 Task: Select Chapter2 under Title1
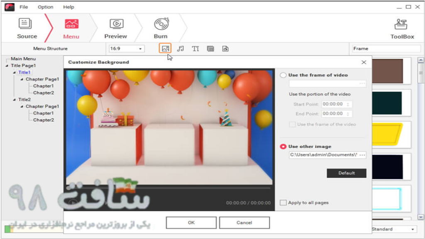44,93
